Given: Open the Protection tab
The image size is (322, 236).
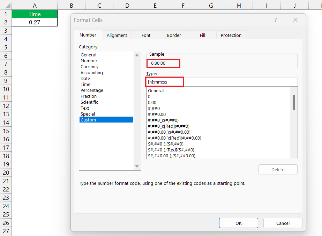Looking at the screenshot, I should [231, 35].
